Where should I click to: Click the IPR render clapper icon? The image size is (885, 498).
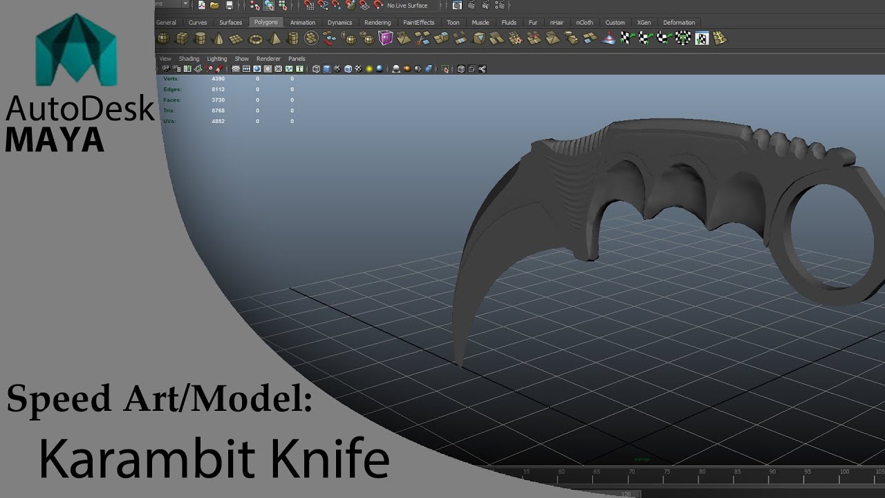485,5
